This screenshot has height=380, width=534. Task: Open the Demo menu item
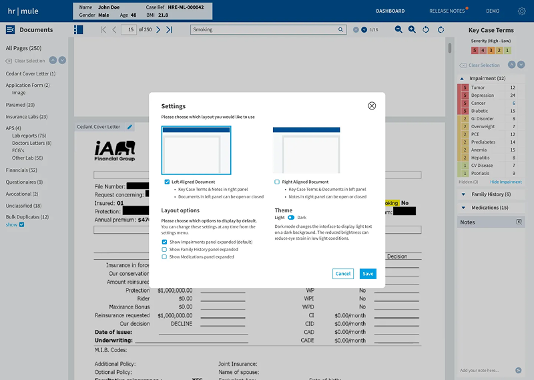click(x=493, y=11)
